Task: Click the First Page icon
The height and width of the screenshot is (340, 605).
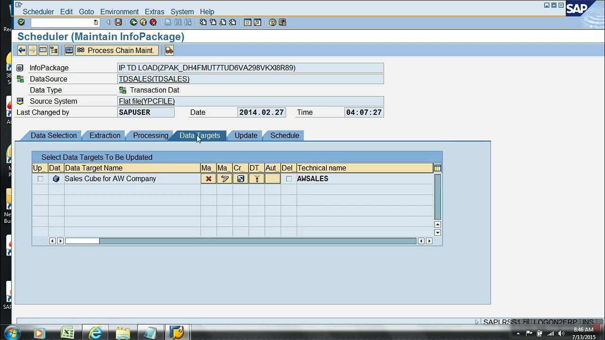Action: (203, 22)
